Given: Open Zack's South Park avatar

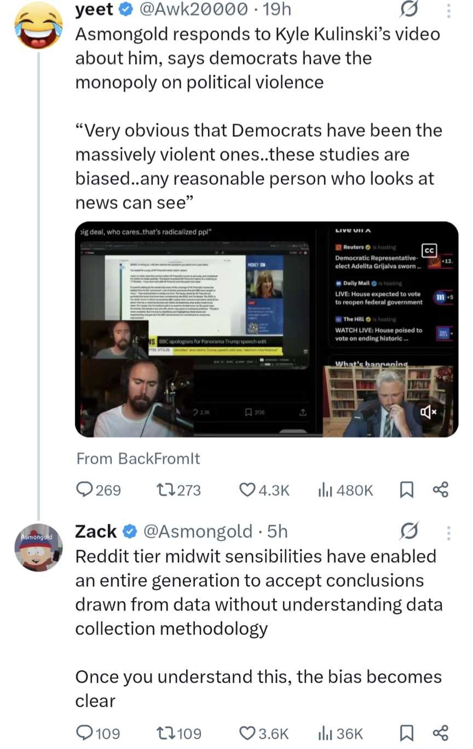Looking at the screenshot, I should pos(38,547).
